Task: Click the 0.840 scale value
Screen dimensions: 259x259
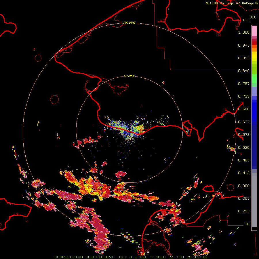Action: pos(244,71)
